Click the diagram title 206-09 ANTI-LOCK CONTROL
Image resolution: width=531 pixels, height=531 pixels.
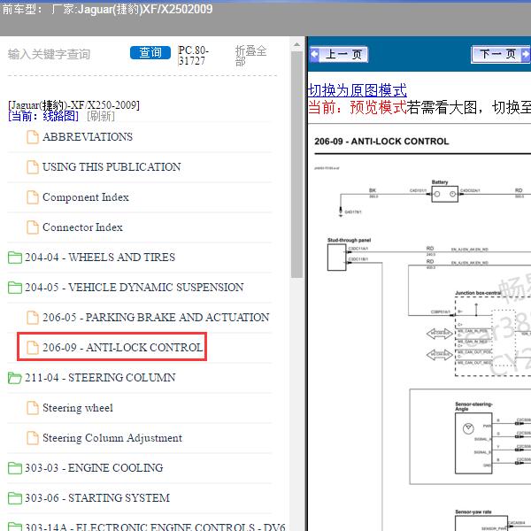coord(381,142)
